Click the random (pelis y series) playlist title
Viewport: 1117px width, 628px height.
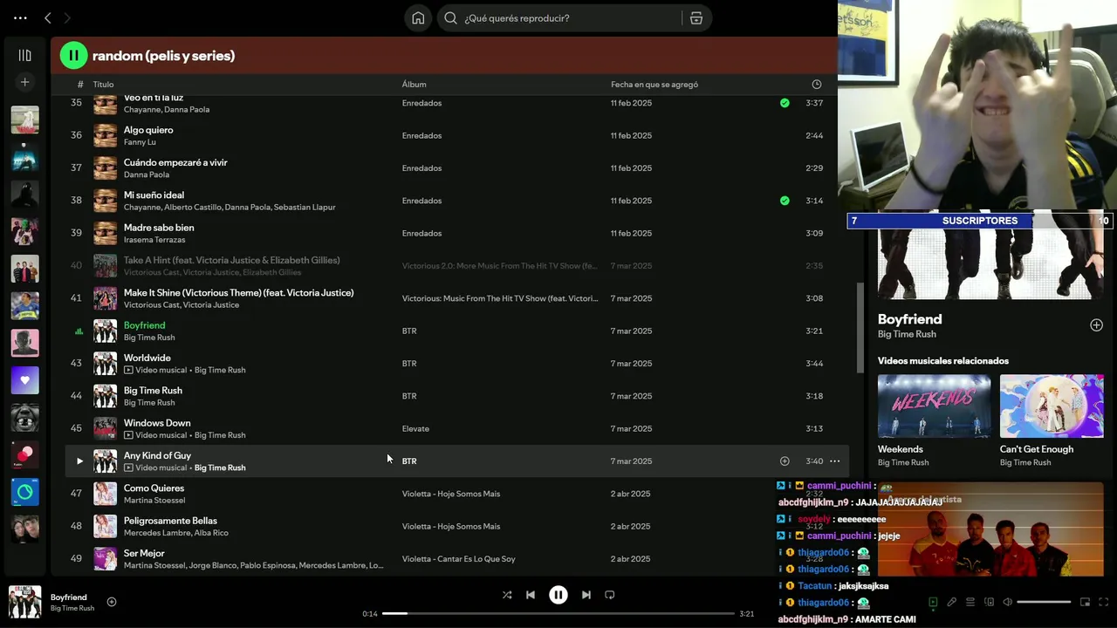tap(163, 56)
